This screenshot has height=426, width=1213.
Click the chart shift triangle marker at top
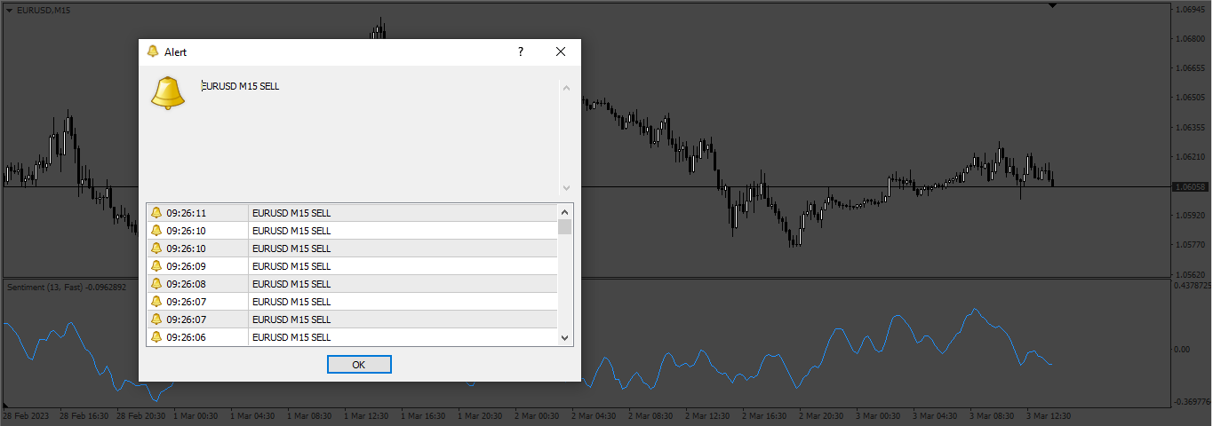click(1053, 5)
